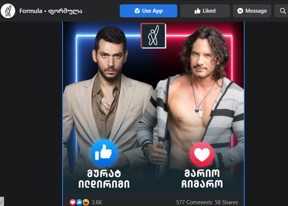Toggle the Liked button

pos(205,11)
